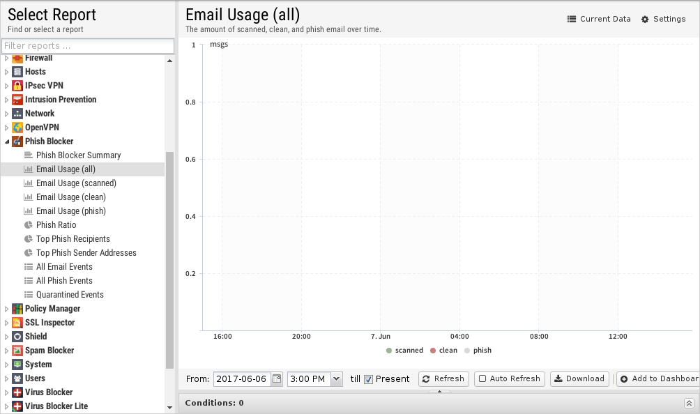Toggle the phish legend color dot
This screenshot has width=700, height=414.
(467, 351)
